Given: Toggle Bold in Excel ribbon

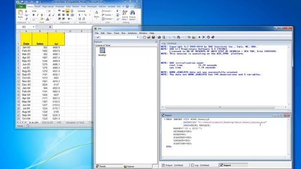Looking at the screenshot, I should [33, 15].
